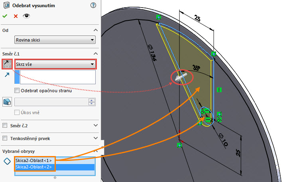299x182 pixels.
Task: Decrease draft angle with the down stepper arrow
Action: pyautogui.click(x=92, y=104)
